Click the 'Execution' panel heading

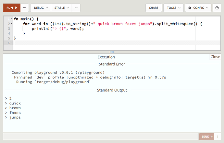tap(106, 57)
